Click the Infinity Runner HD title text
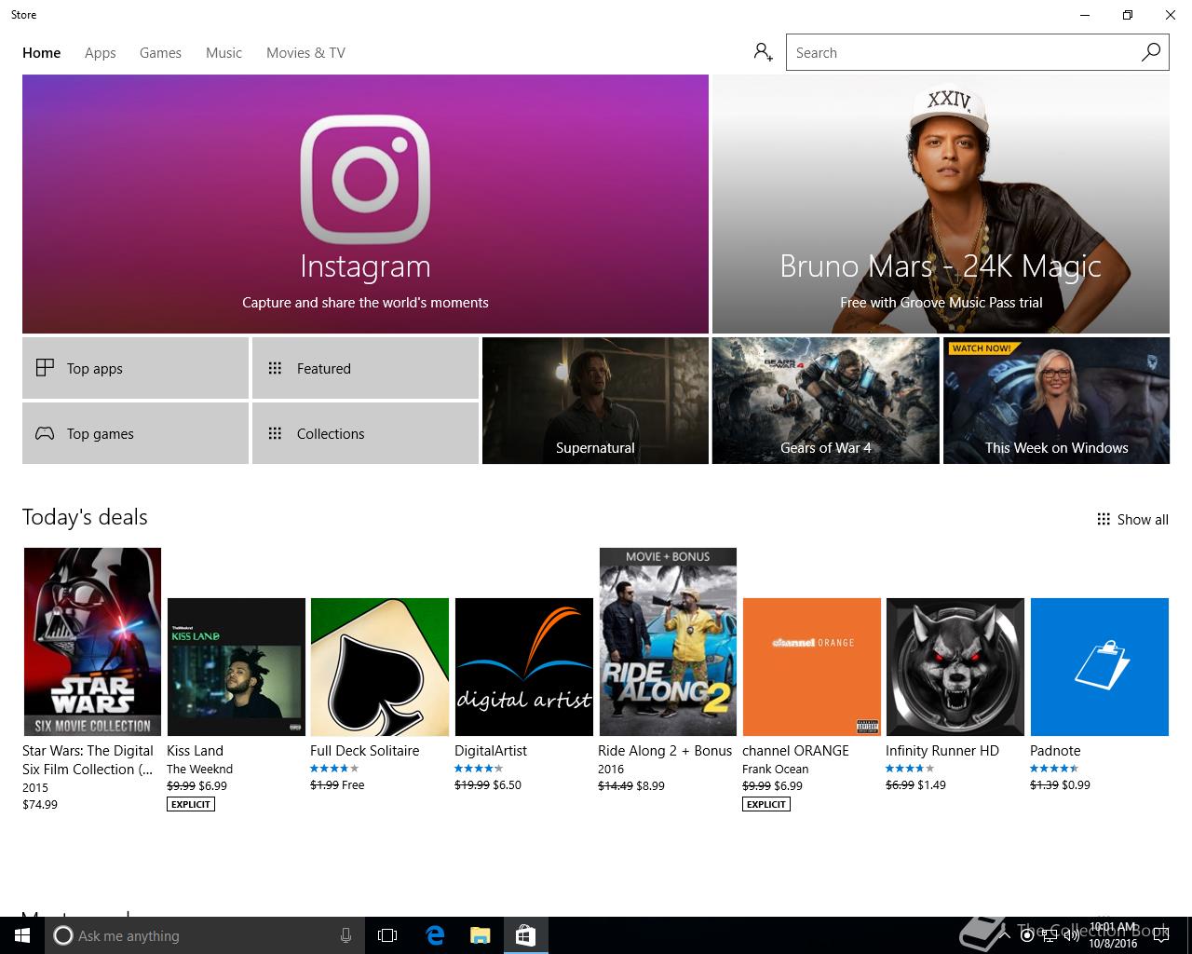This screenshot has height=954, width=1192. click(942, 751)
